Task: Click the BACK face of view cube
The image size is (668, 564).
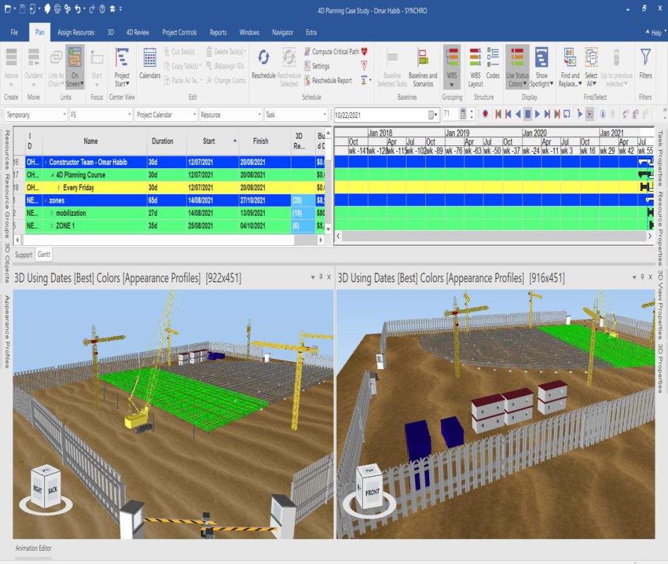Action: click(52, 490)
